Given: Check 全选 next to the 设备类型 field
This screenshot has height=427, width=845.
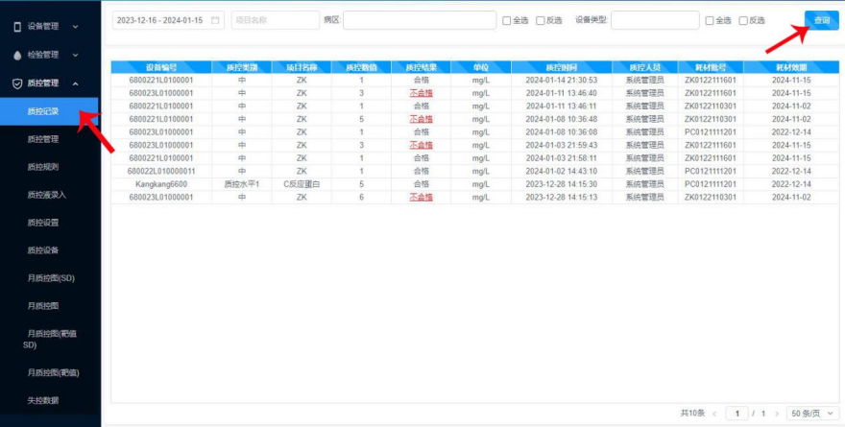Looking at the screenshot, I should pos(710,20).
